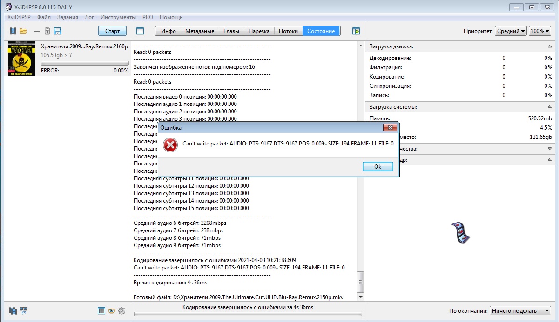
Task: Select the Watchmen poster thumbnail
Action: coord(21,58)
